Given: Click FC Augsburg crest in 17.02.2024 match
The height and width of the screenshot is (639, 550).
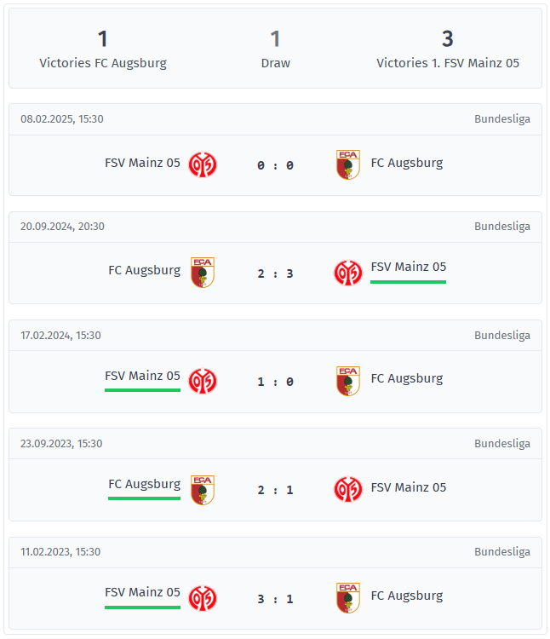Looking at the screenshot, I should click(x=348, y=381).
